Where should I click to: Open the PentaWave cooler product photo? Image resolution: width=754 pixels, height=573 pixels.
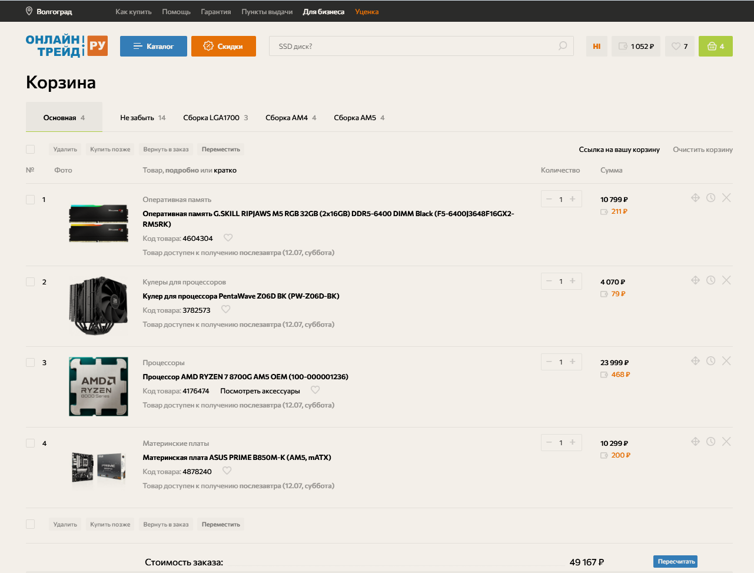[98, 305]
